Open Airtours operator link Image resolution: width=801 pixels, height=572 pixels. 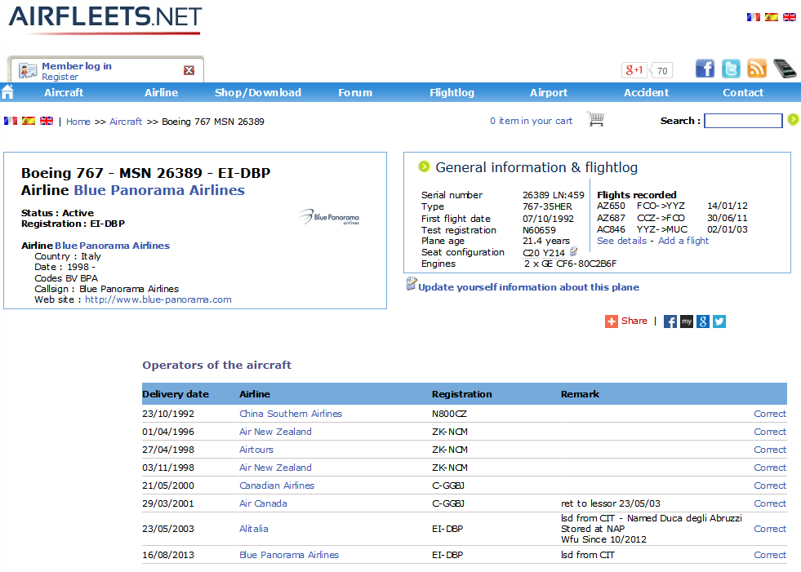[256, 450]
